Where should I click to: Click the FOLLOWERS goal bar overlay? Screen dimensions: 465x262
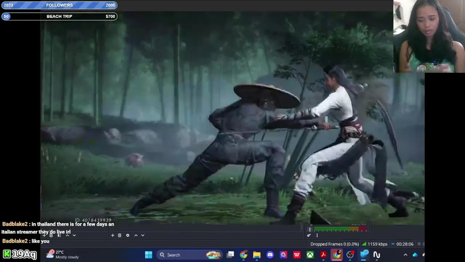[x=59, y=5]
